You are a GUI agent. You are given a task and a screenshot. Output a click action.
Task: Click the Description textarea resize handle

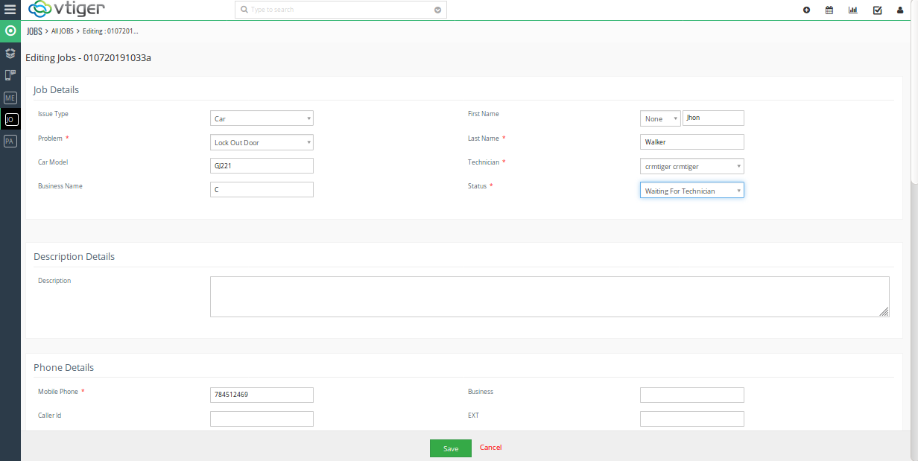click(884, 313)
